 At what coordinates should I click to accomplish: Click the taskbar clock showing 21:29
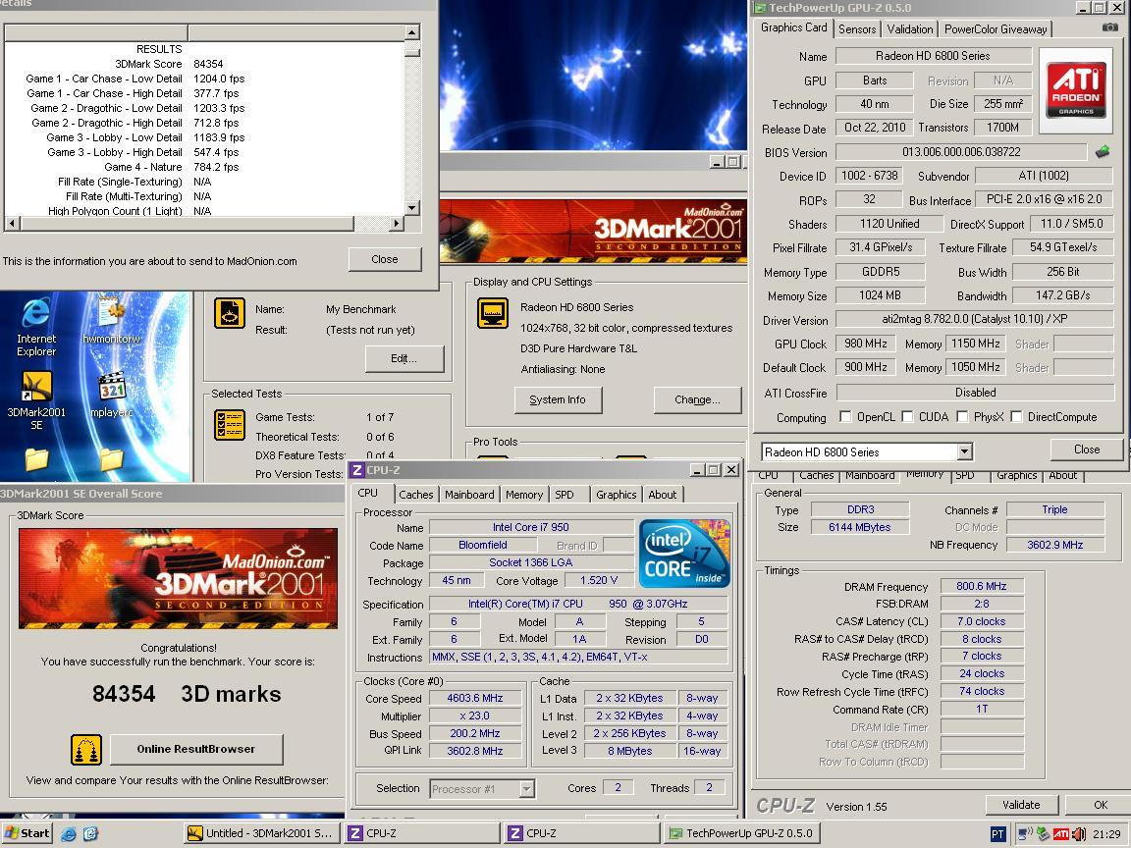(1105, 834)
